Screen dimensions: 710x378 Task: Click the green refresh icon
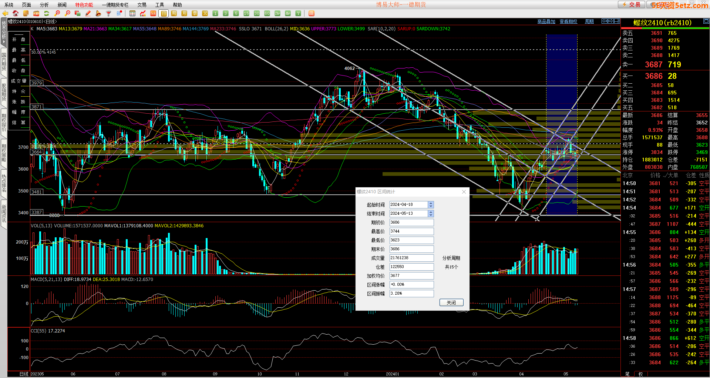[x=47, y=13]
